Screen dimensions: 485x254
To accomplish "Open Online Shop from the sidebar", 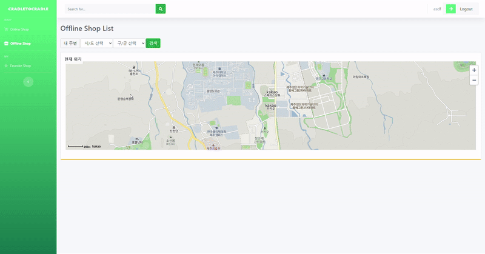I will pyautogui.click(x=19, y=29).
